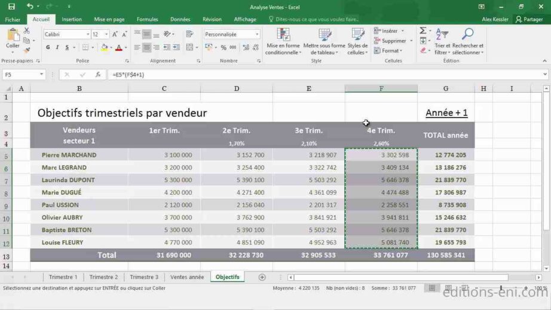Click the Insert function fx icon
The image size is (551, 310).
point(98,75)
